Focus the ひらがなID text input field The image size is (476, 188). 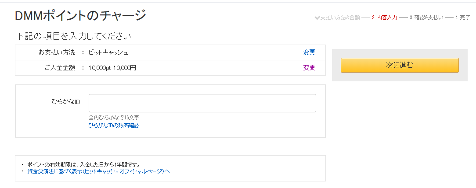[x=202, y=103]
